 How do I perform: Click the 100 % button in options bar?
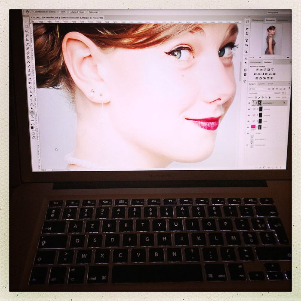coord(63,12)
